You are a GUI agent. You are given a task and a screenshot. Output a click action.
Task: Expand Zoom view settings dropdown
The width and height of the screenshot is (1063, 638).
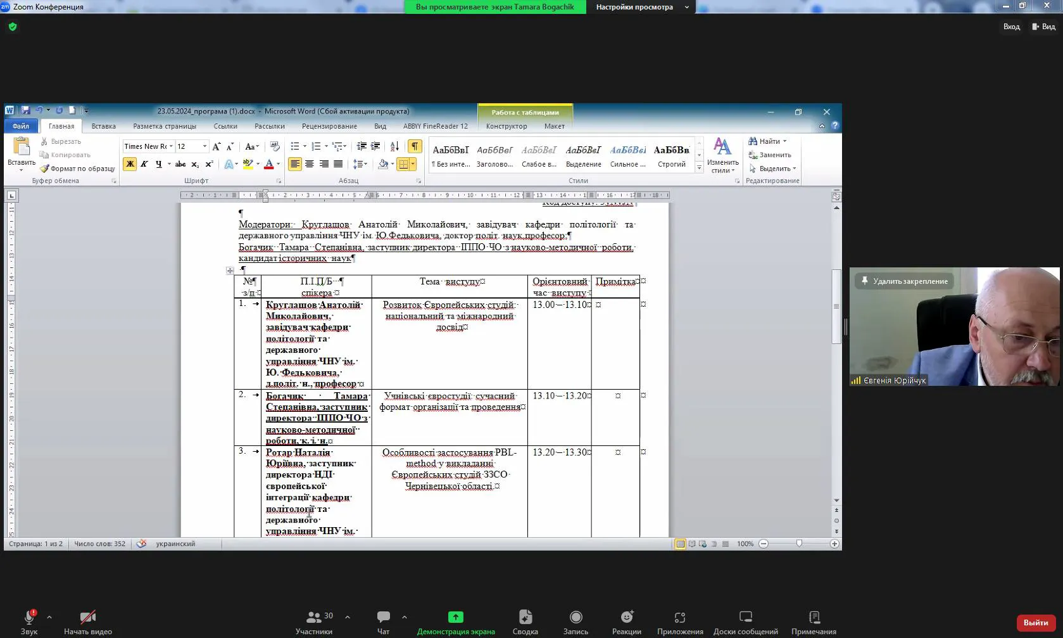tap(686, 7)
